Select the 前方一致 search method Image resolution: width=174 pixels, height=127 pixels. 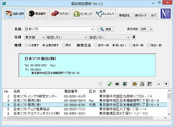[96, 45]
